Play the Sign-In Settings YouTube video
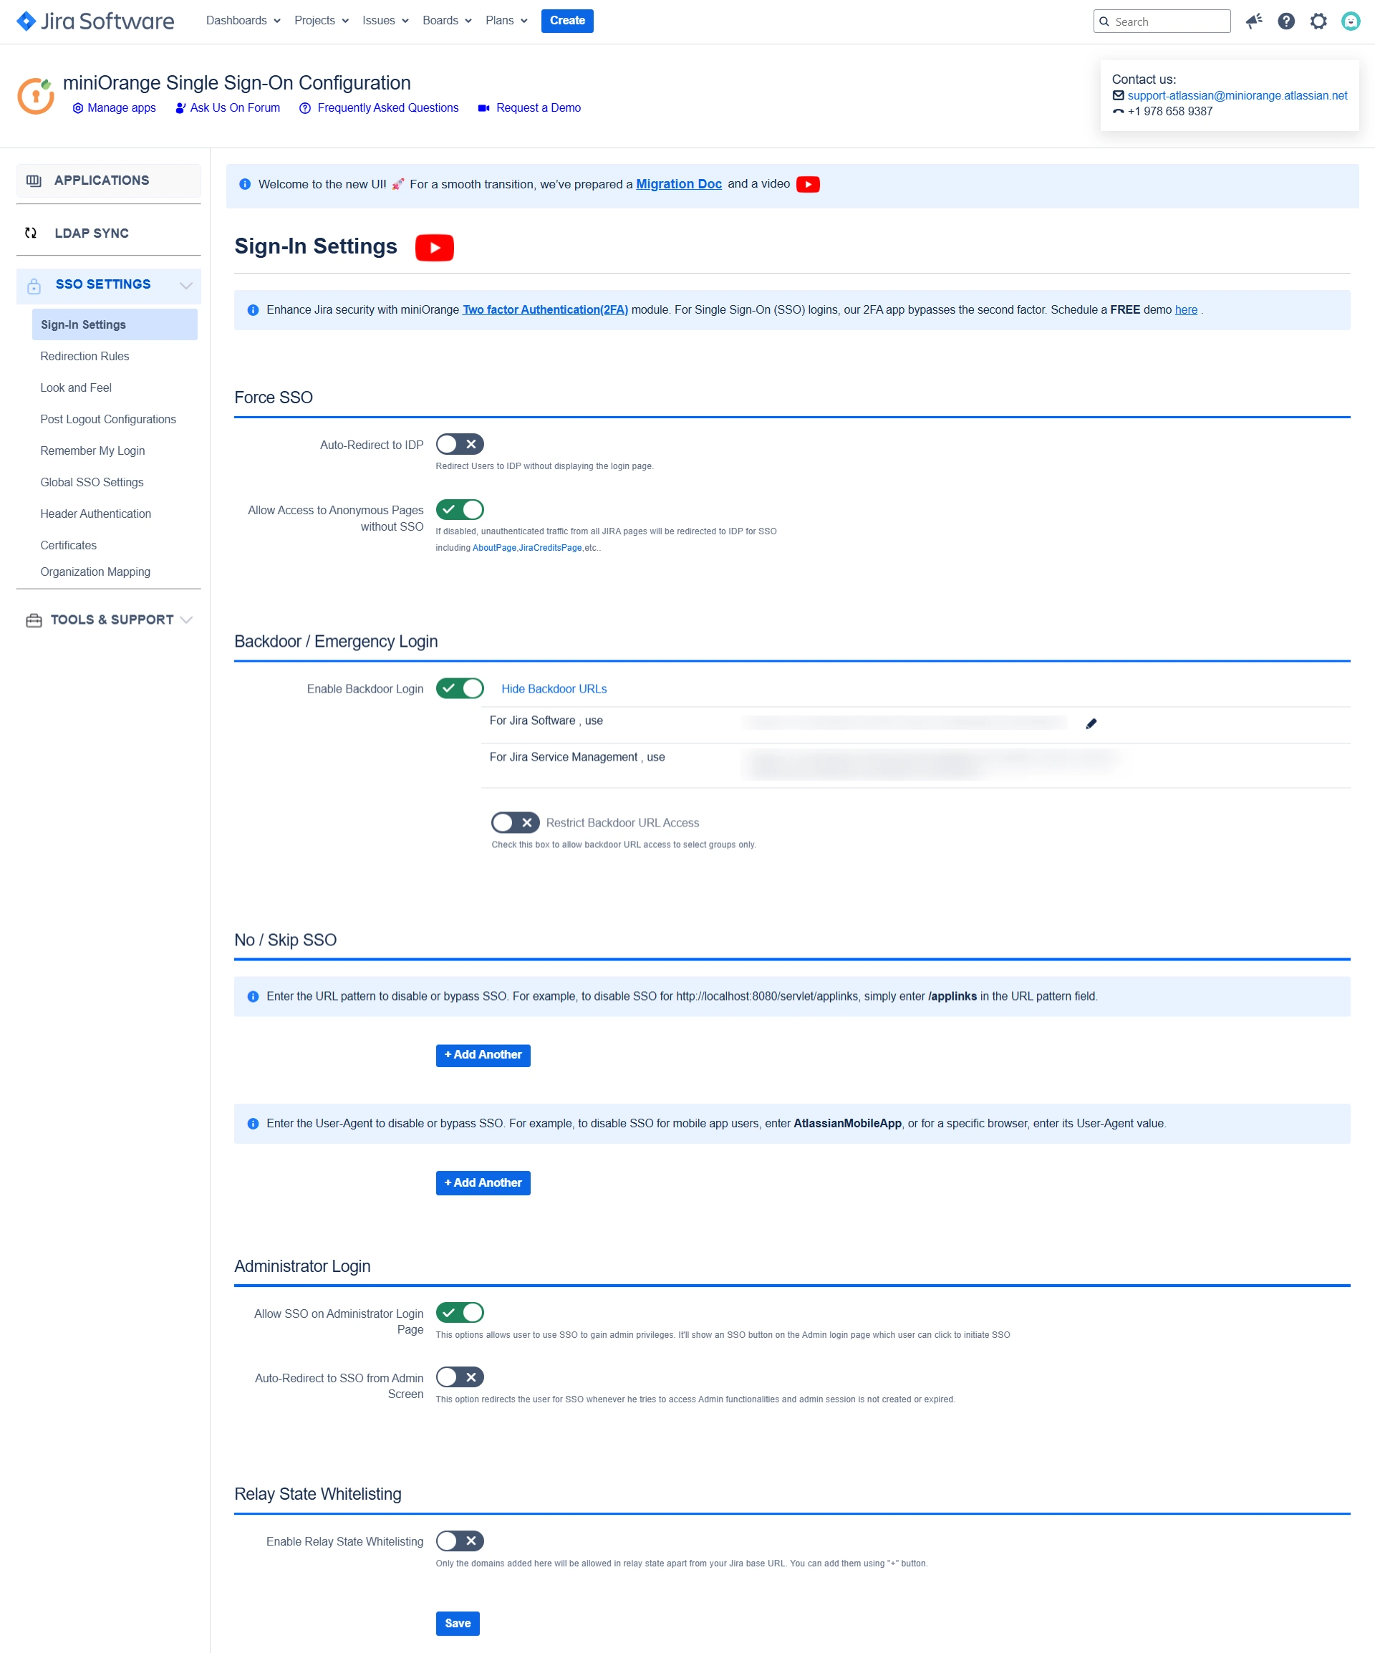The image size is (1375, 1653). (x=435, y=247)
